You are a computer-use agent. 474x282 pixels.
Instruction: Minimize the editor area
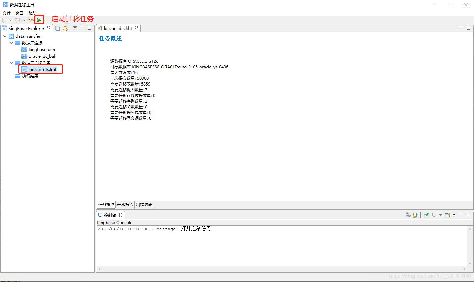pyautogui.click(x=461, y=27)
